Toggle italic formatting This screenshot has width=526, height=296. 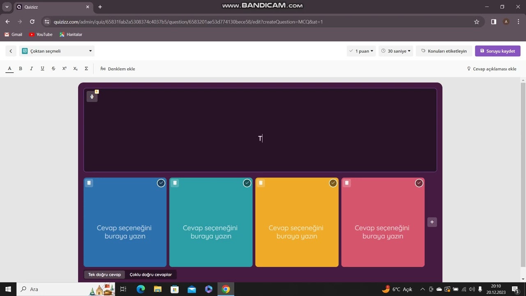(x=31, y=69)
